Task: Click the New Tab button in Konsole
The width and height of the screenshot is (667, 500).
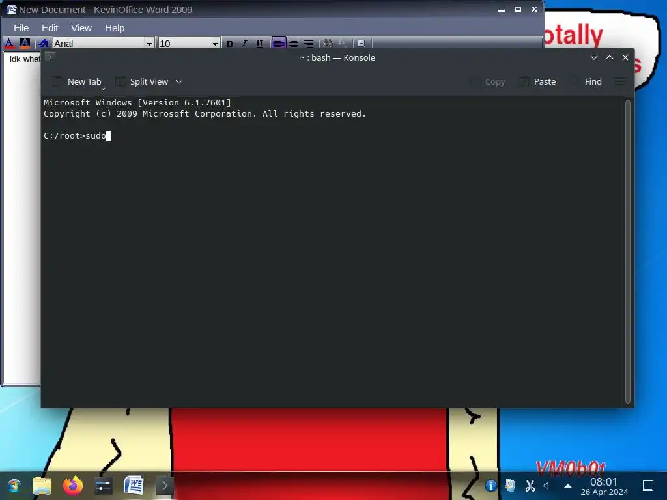Action: pyautogui.click(x=77, y=81)
